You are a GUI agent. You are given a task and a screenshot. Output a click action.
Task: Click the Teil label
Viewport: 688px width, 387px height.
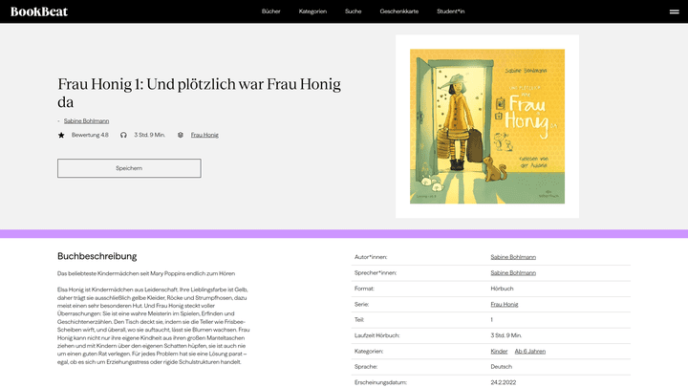[359, 319]
